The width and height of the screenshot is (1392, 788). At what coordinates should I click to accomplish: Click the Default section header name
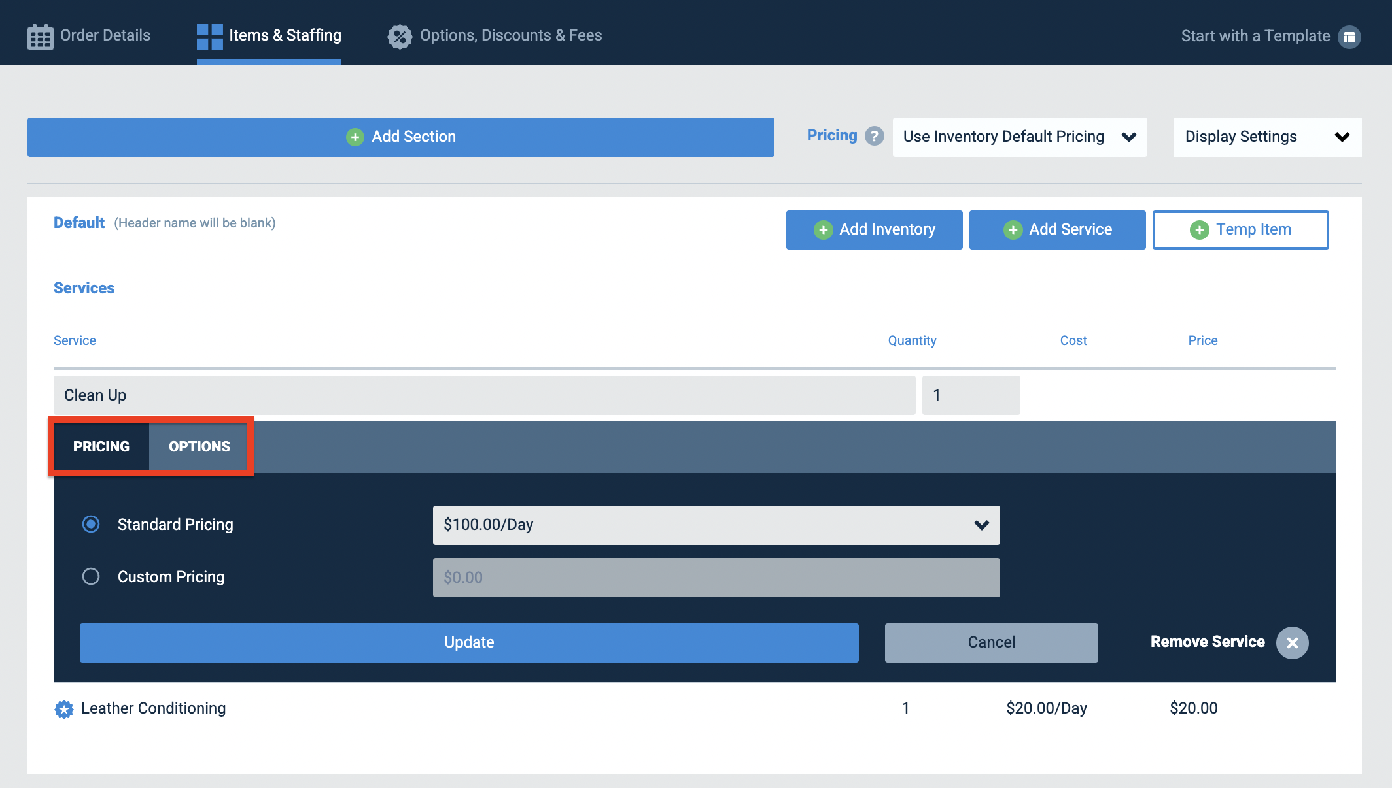[79, 223]
